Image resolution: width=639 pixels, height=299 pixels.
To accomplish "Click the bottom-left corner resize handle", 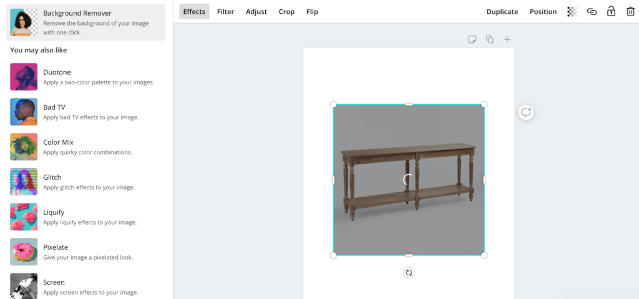I will pos(333,255).
